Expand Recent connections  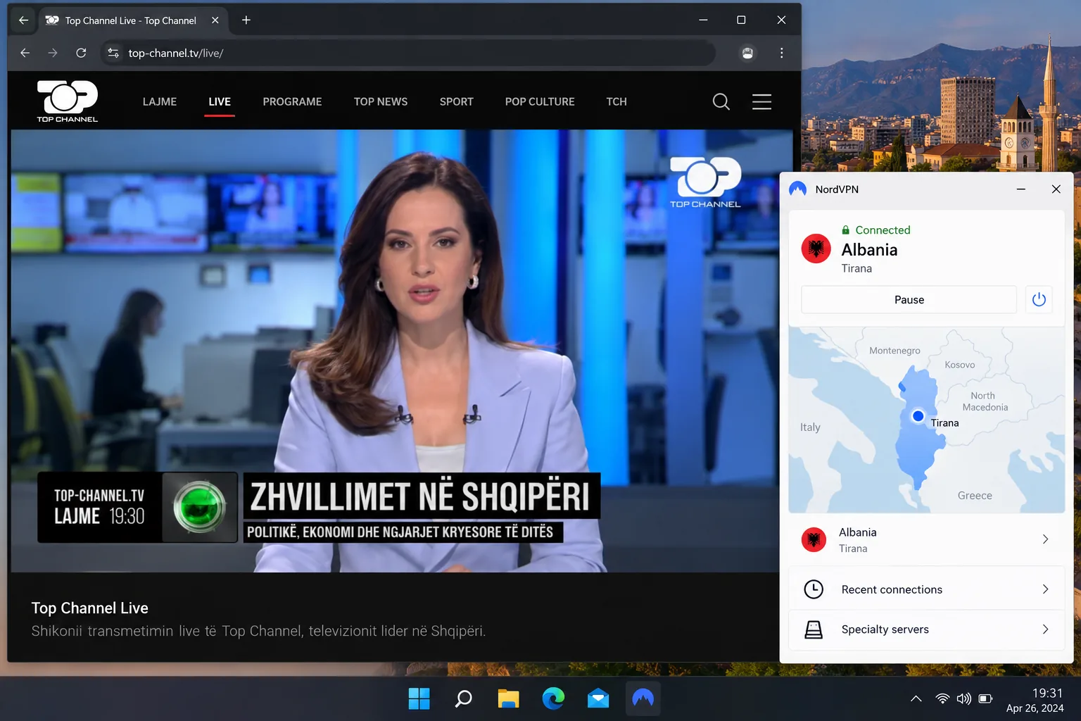(x=926, y=589)
